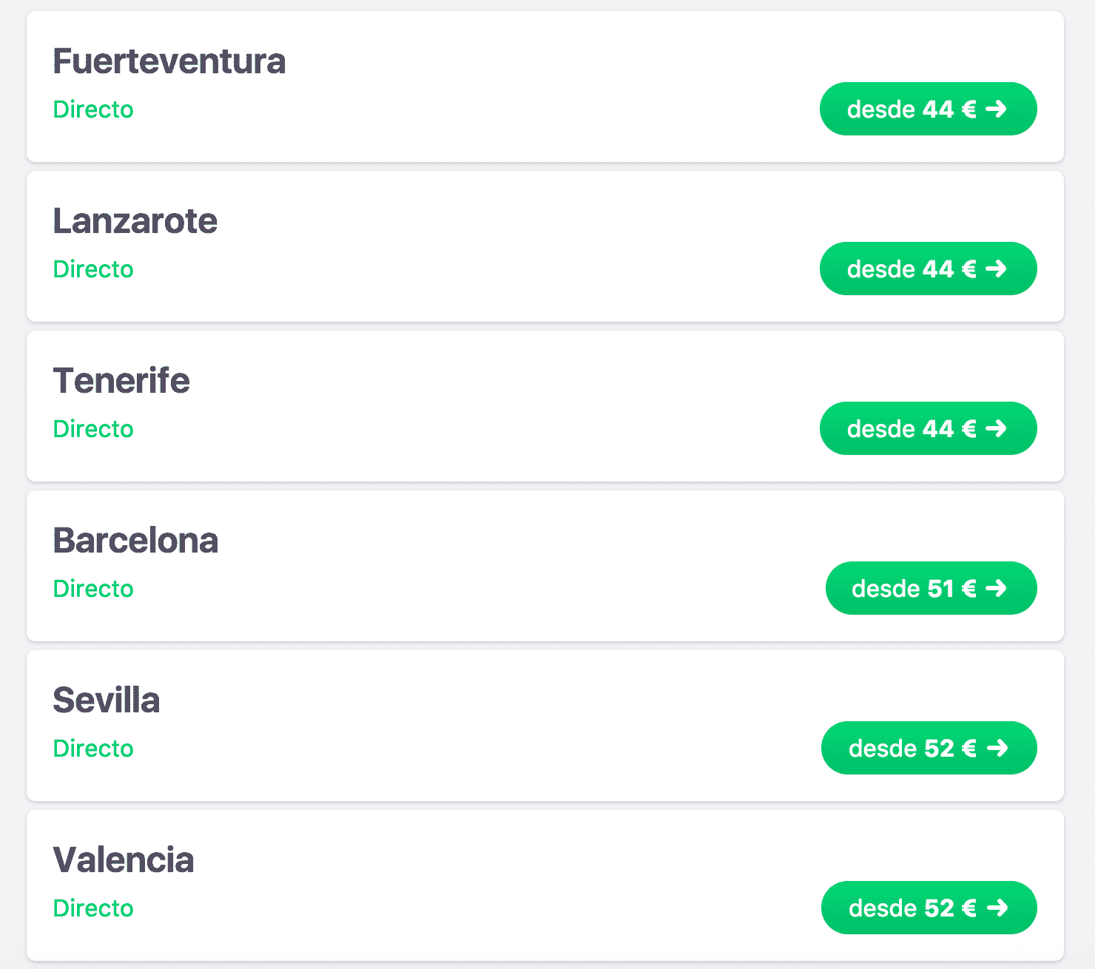The height and width of the screenshot is (969, 1095).
Task: Click the Directo label under Lanzarote
Action: coord(93,269)
